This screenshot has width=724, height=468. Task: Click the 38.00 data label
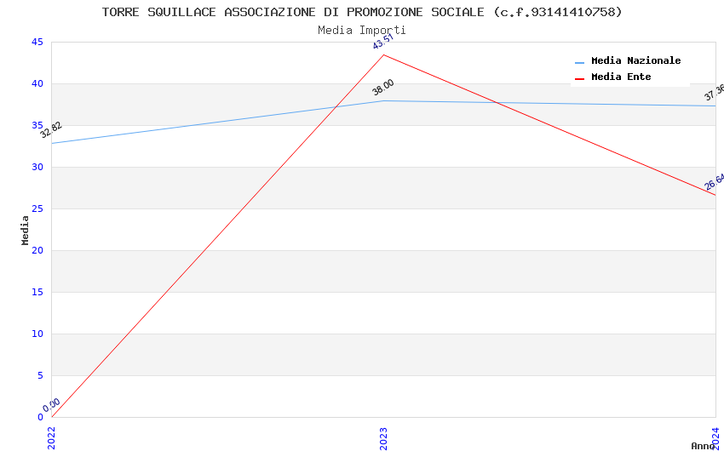[x=383, y=87]
